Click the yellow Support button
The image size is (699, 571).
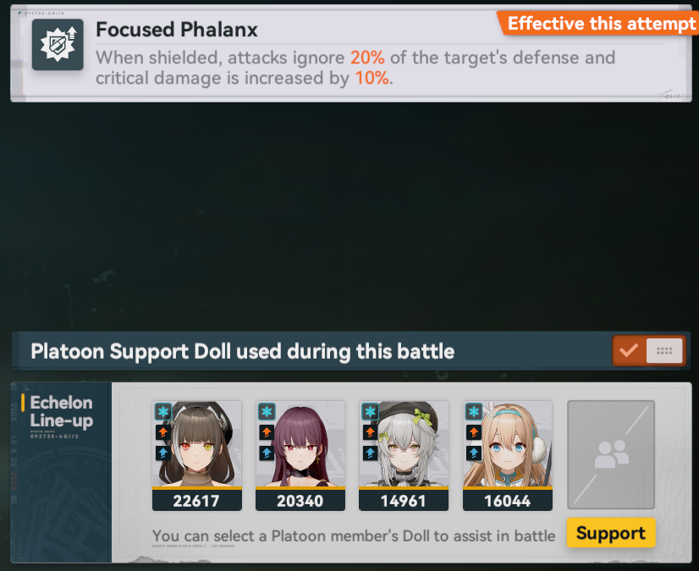pyautogui.click(x=611, y=533)
